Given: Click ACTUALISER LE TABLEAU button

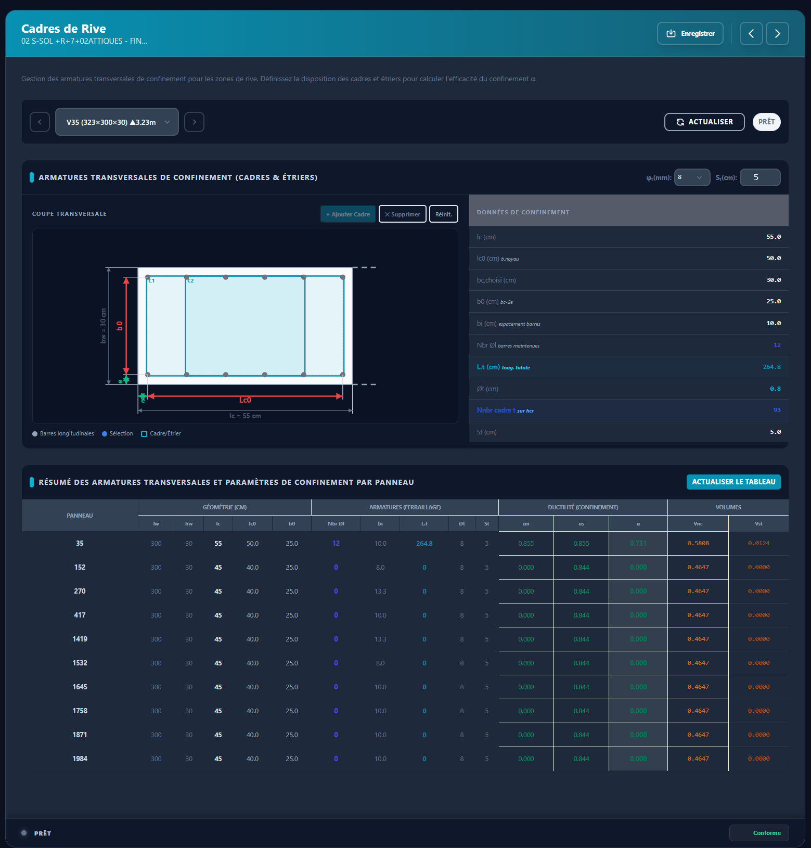Looking at the screenshot, I should pos(733,482).
